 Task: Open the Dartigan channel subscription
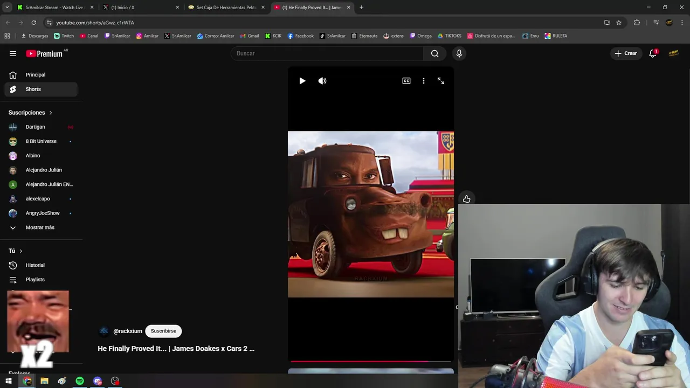pyautogui.click(x=41, y=127)
